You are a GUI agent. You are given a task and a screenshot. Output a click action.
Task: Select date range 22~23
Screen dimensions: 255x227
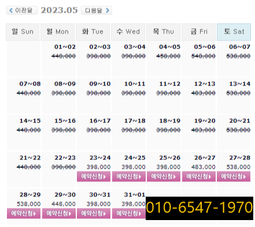(65, 158)
